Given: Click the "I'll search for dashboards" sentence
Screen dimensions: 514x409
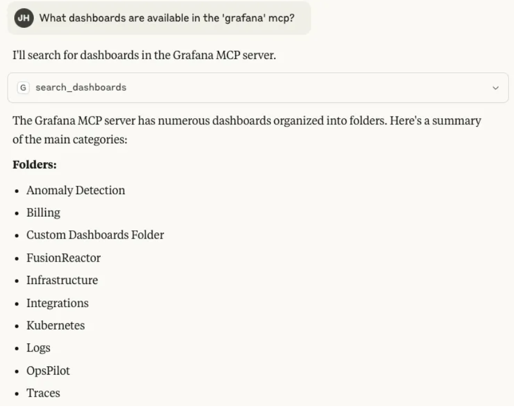Looking at the screenshot, I should (144, 55).
